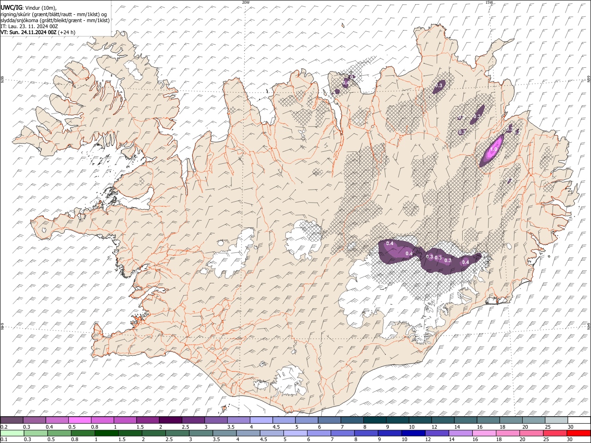This screenshot has height=443, width=591.
Task: Click the slate blue 6–7 snow legend swatch
Action: (x=330, y=420)
